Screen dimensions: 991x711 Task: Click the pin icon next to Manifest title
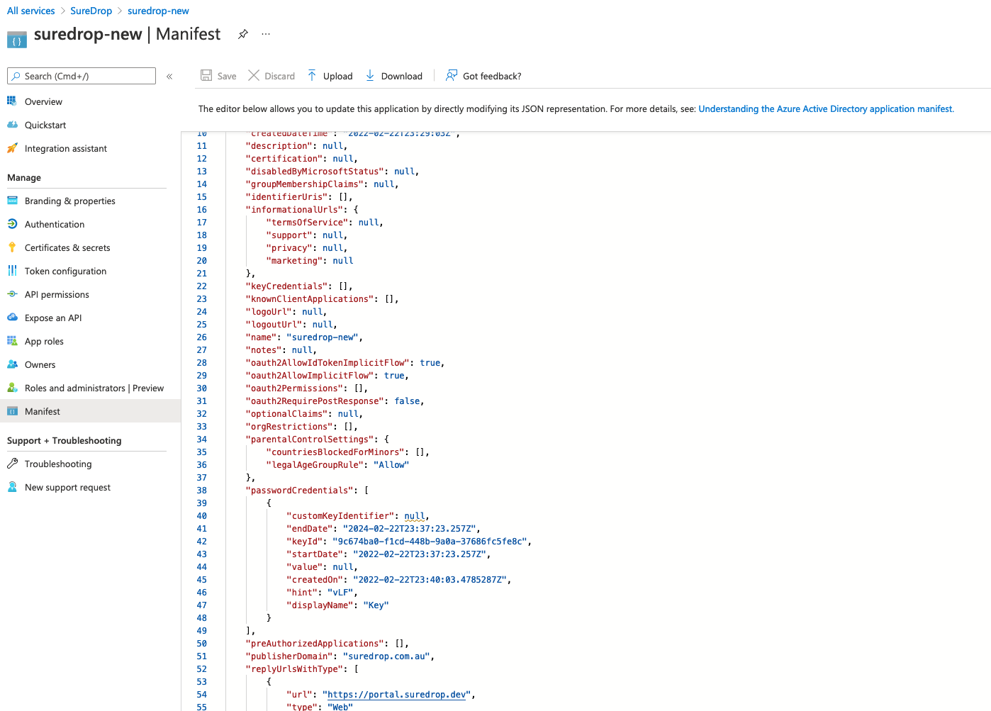(243, 34)
